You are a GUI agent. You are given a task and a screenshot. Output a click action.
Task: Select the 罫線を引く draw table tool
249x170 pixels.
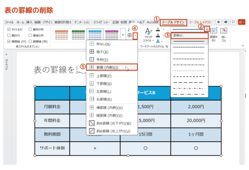pos(214,35)
